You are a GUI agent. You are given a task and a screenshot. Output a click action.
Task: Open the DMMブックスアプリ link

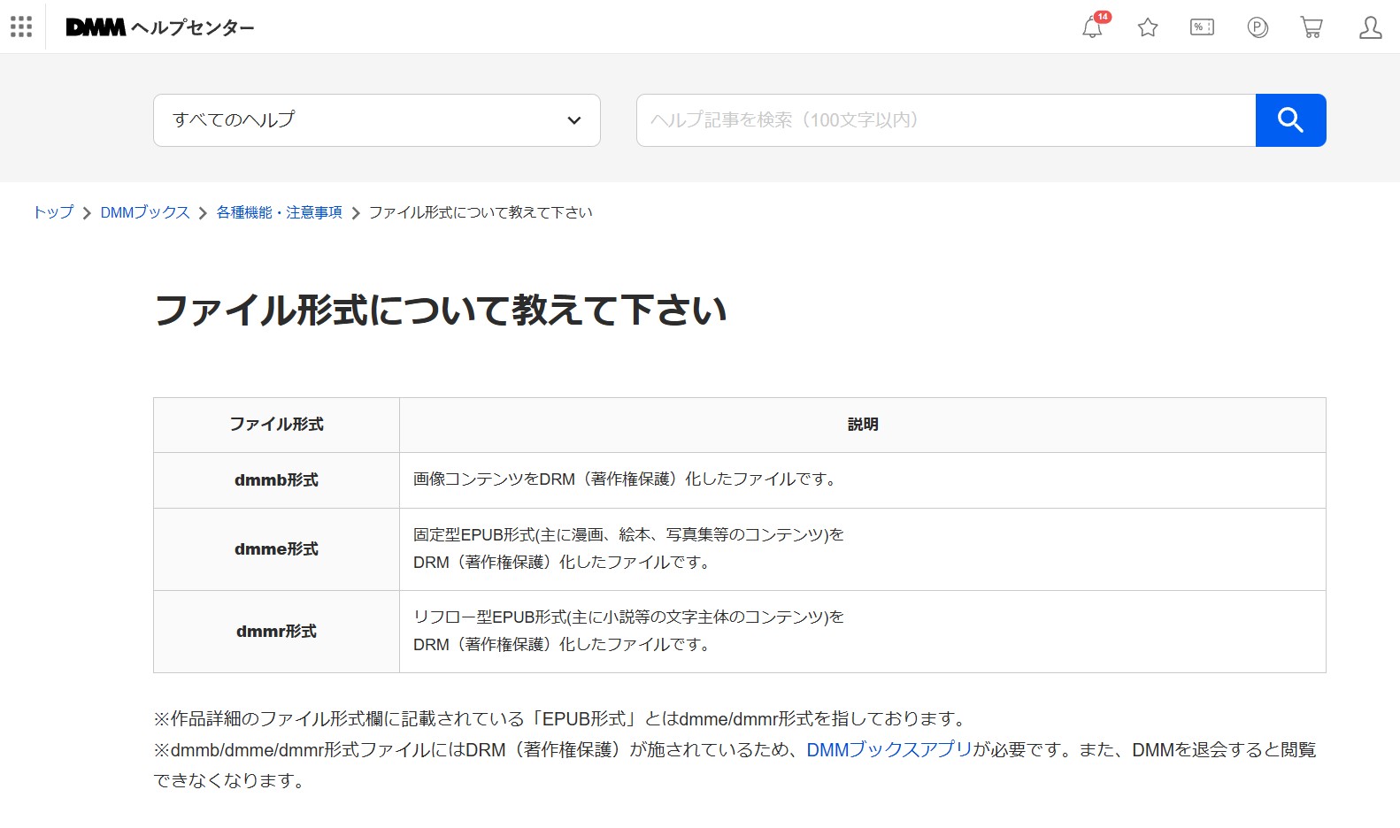[889, 749]
